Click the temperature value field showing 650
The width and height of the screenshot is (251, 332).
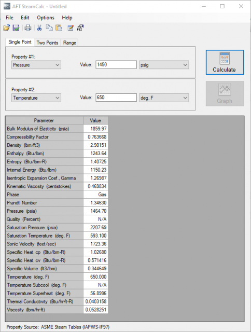coord(116,98)
